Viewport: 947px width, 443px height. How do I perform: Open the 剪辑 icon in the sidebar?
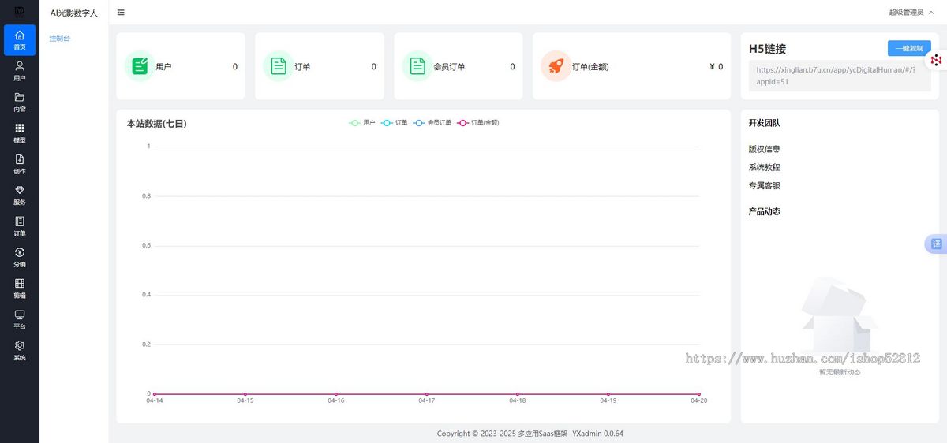tap(20, 289)
